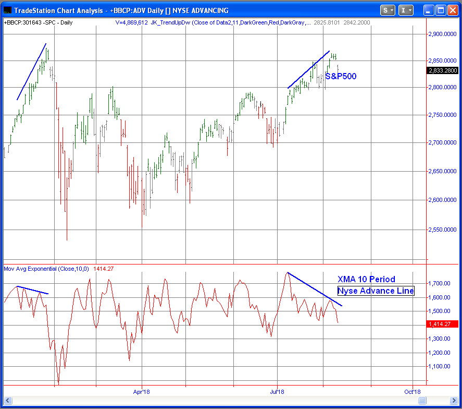Select the blue rising trendline beside S&P500 label
This screenshot has width=462, height=409.
[x=308, y=69]
